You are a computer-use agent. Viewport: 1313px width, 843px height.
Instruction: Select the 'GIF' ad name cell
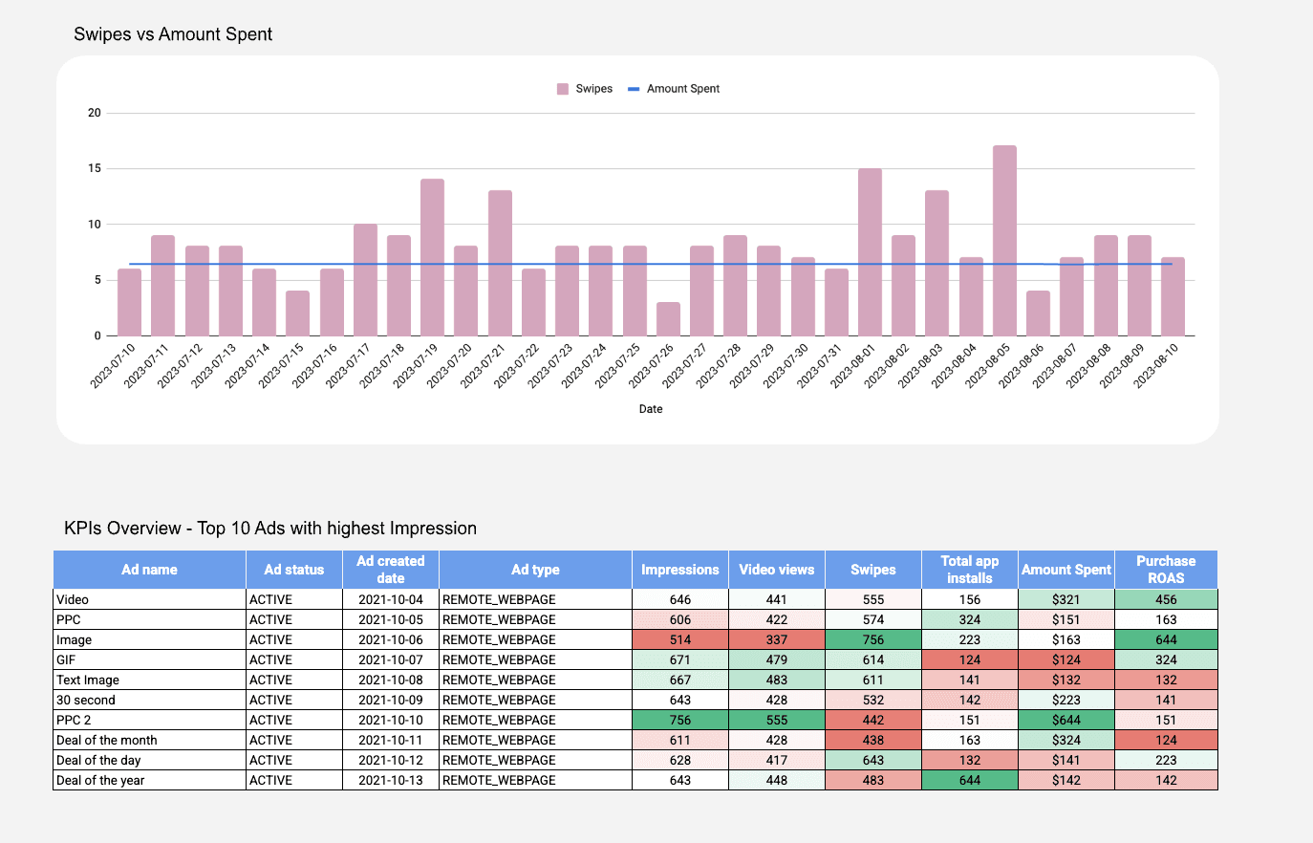coord(149,660)
